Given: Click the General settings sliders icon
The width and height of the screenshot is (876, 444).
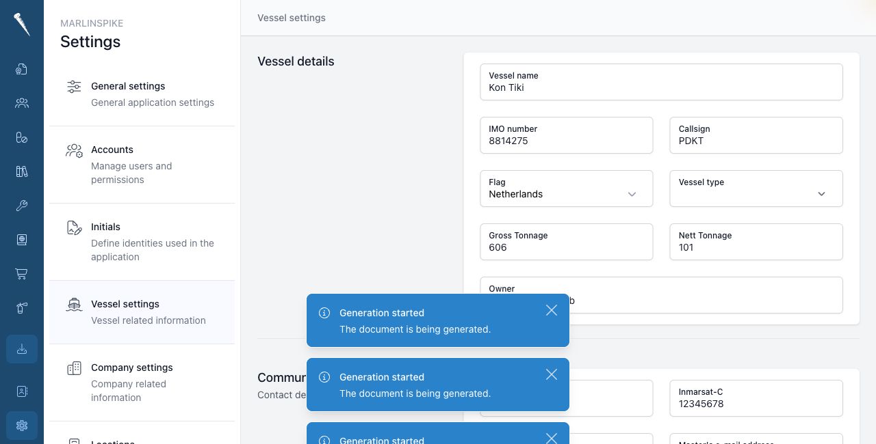Looking at the screenshot, I should point(74,87).
